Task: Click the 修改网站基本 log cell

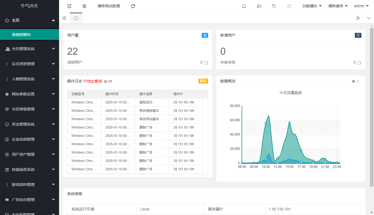Action: pyautogui.click(x=152, y=119)
